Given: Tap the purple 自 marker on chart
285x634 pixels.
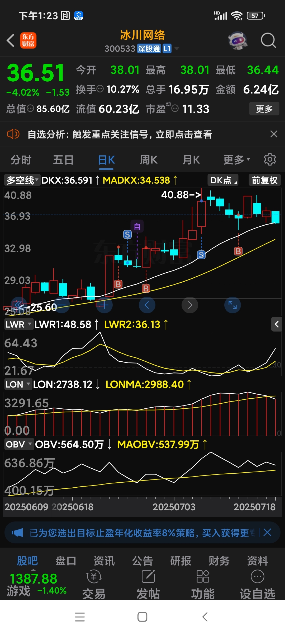Looking at the screenshot, I should (137, 226).
